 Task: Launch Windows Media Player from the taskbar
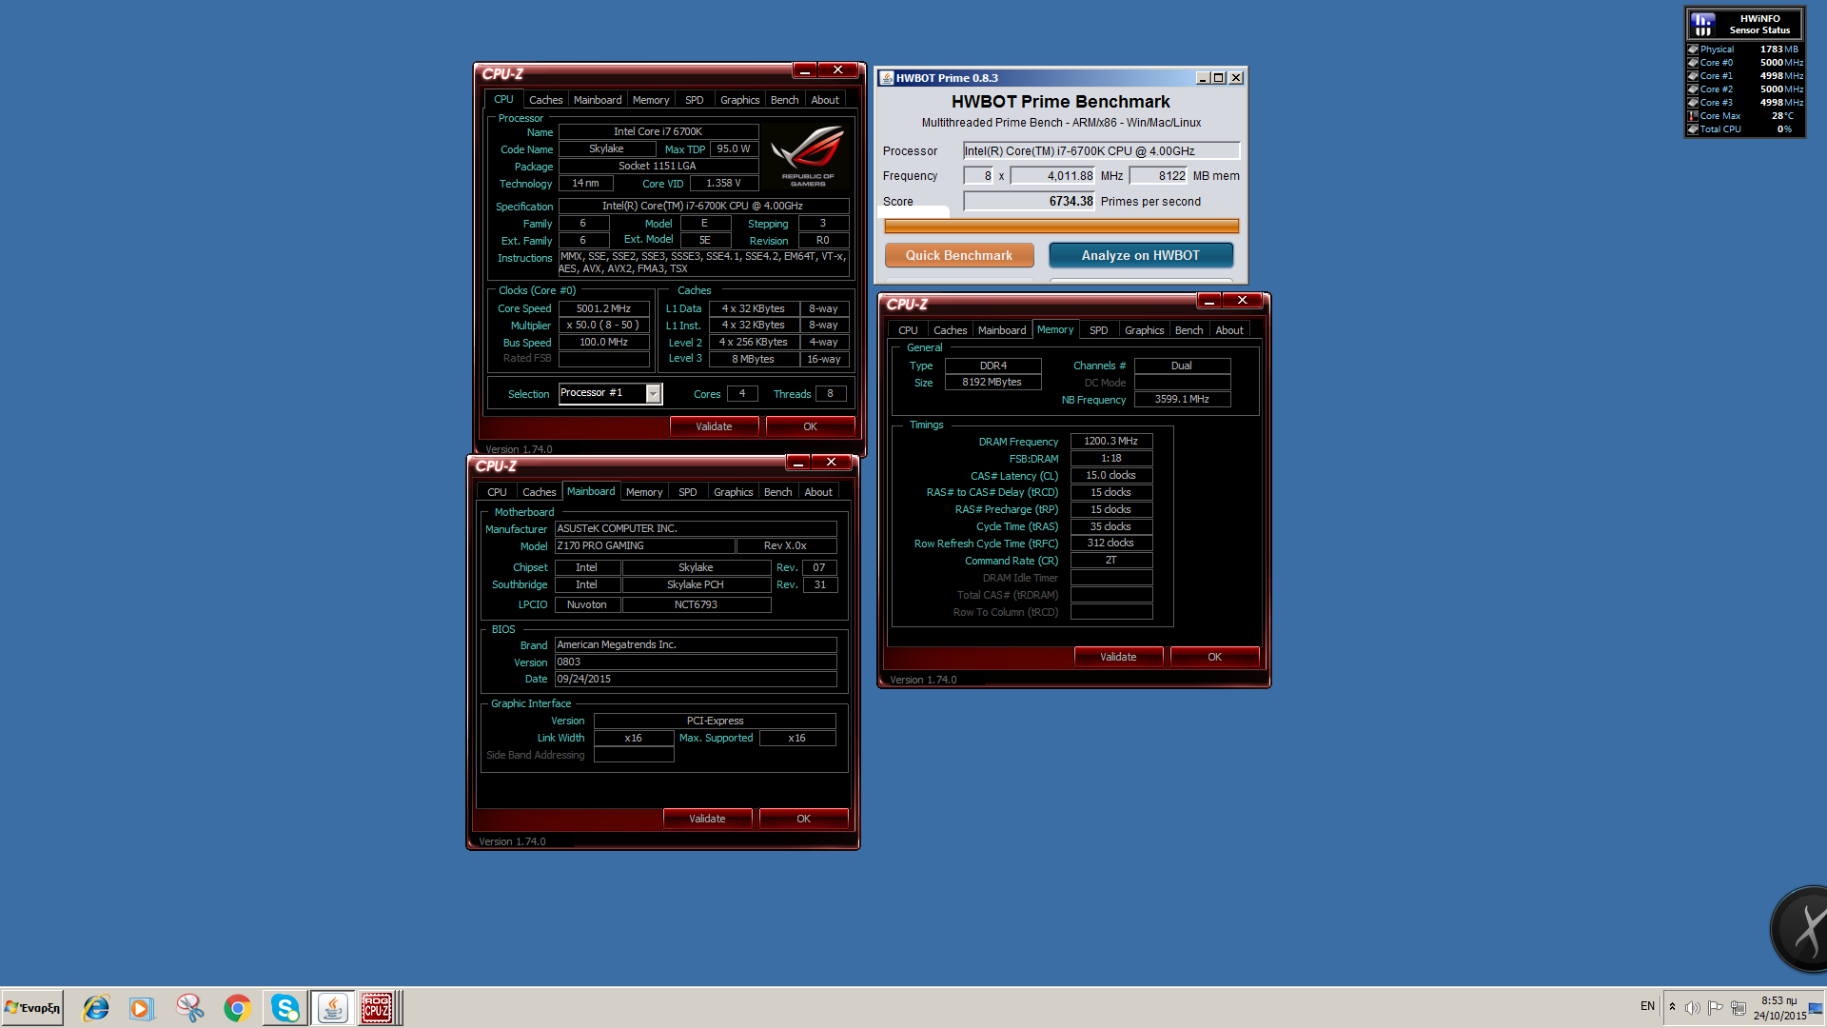(142, 1008)
